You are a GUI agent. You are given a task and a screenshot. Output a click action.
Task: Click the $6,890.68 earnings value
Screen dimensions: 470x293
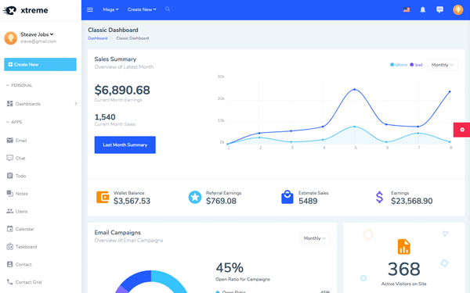pos(122,90)
